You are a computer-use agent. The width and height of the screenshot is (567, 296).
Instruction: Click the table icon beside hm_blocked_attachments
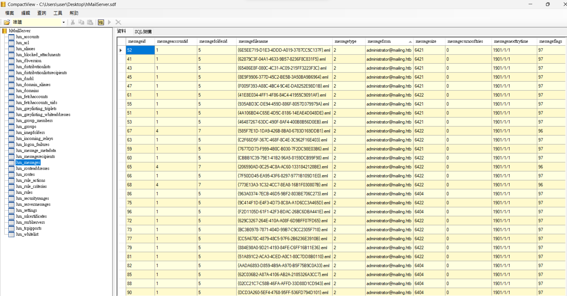click(11, 55)
